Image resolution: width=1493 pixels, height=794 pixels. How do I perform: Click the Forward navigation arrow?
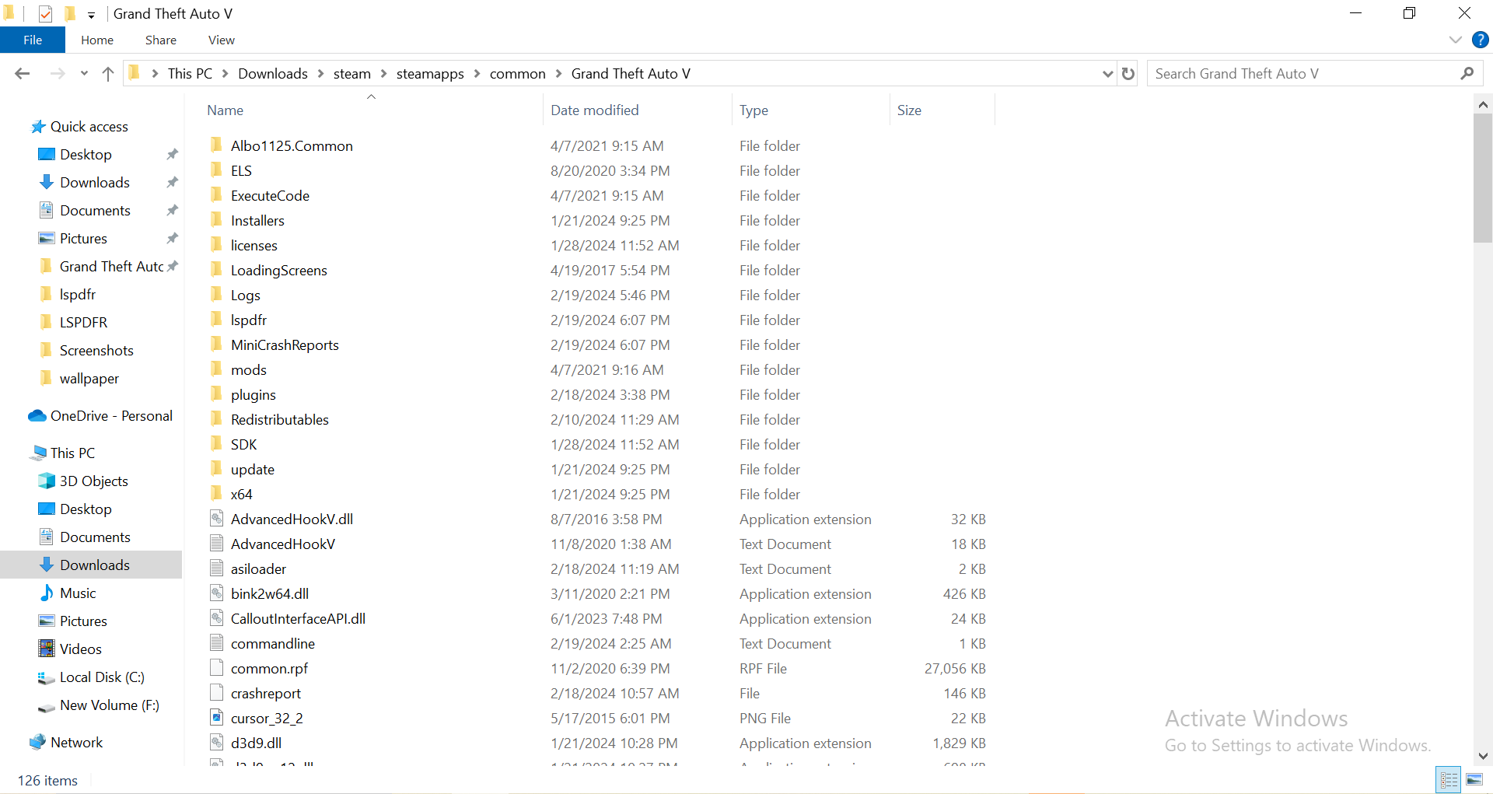click(58, 74)
